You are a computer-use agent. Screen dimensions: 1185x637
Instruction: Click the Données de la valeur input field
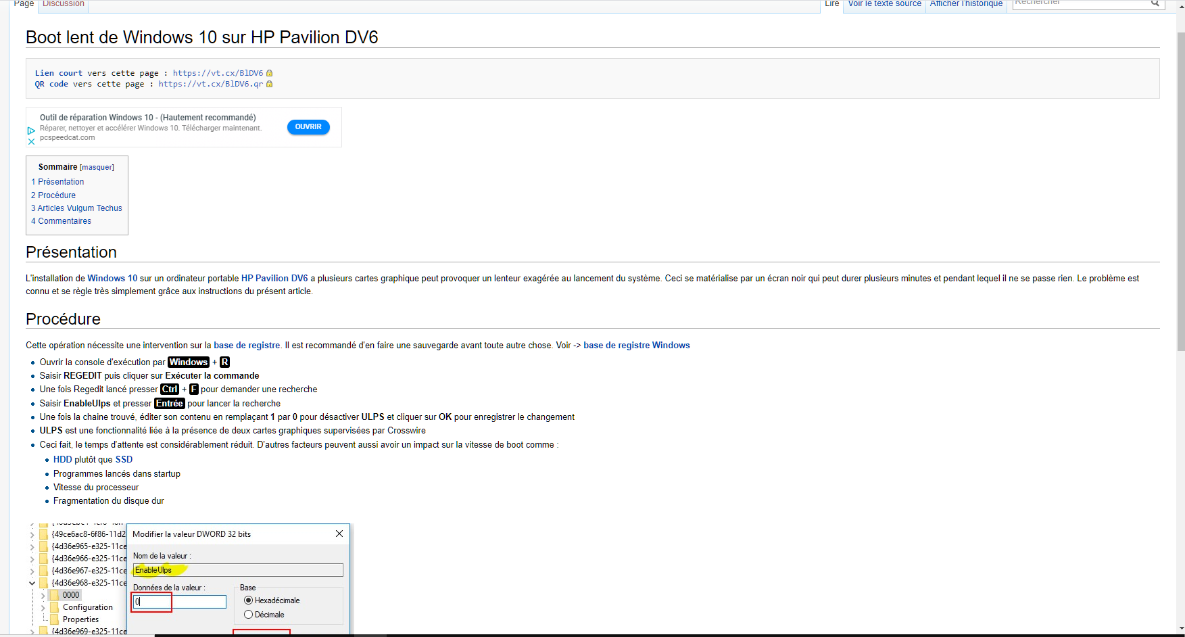[179, 601]
